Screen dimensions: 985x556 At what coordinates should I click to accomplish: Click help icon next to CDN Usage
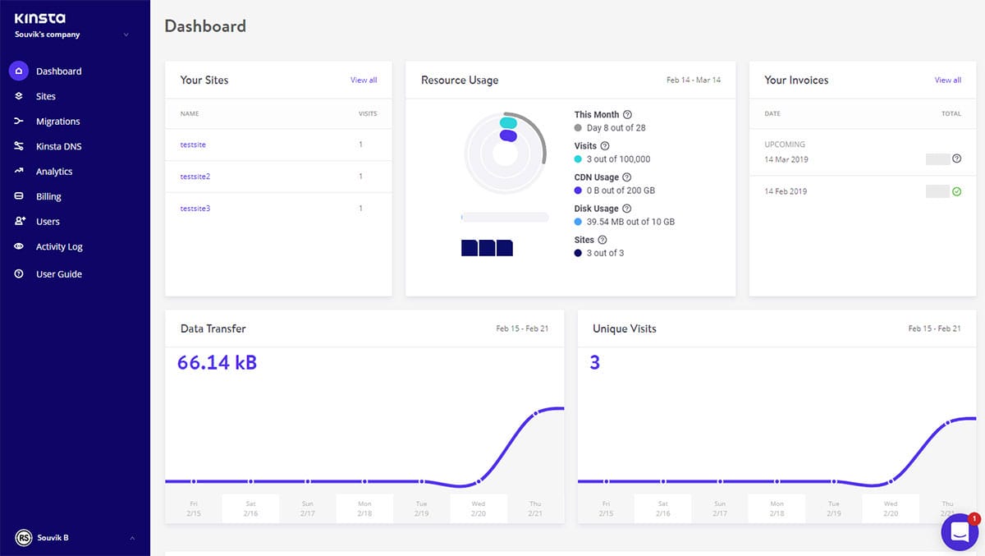coord(627,177)
